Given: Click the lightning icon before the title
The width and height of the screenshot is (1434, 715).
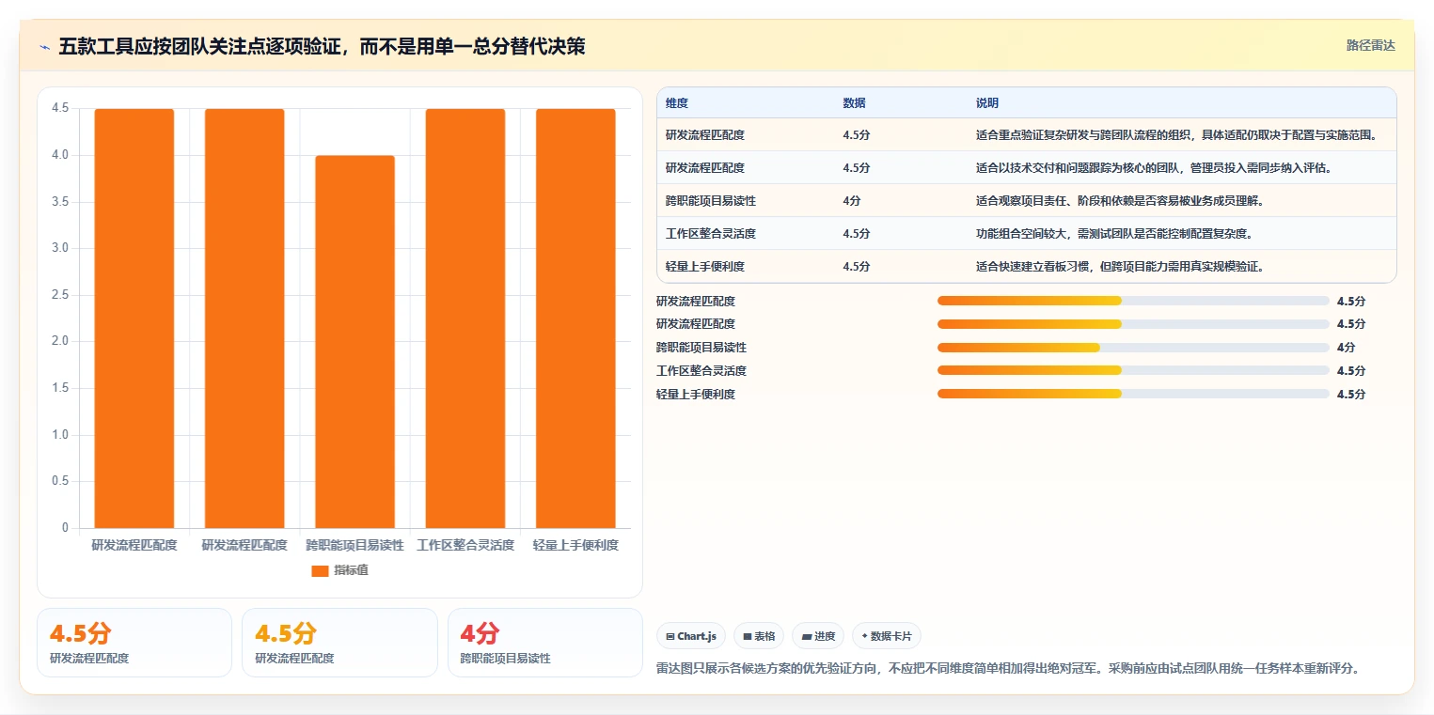Looking at the screenshot, I should pyautogui.click(x=44, y=47).
